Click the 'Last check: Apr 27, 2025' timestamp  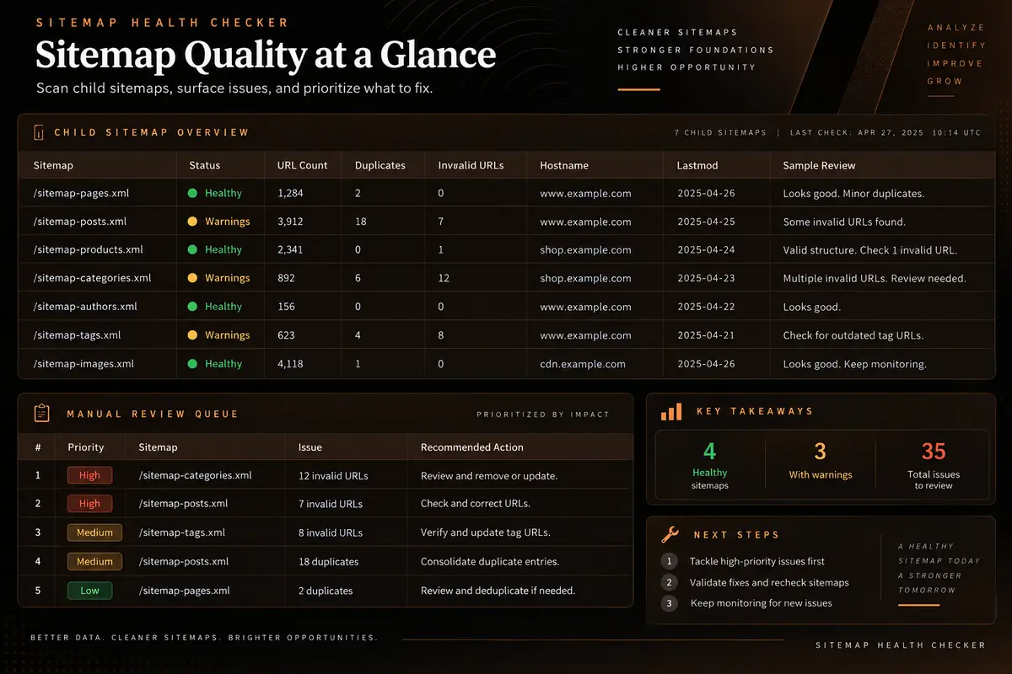tap(885, 132)
